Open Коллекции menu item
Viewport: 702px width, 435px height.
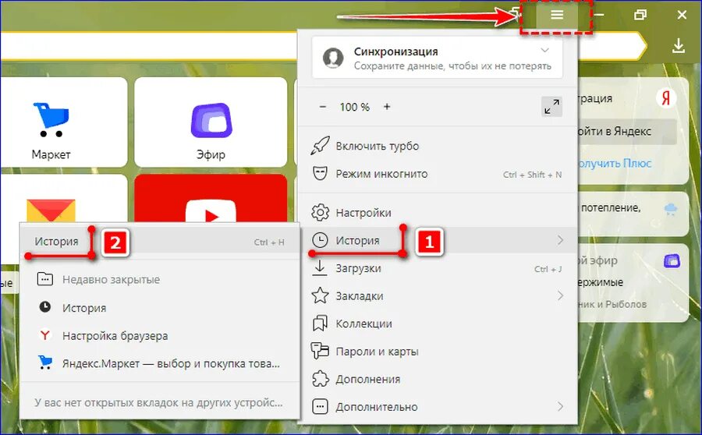(x=437, y=323)
